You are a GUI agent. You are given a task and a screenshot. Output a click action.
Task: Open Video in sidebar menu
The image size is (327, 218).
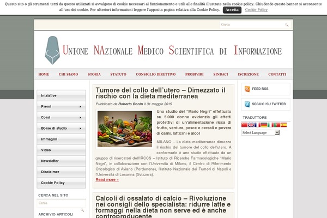click(x=61, y=150)
